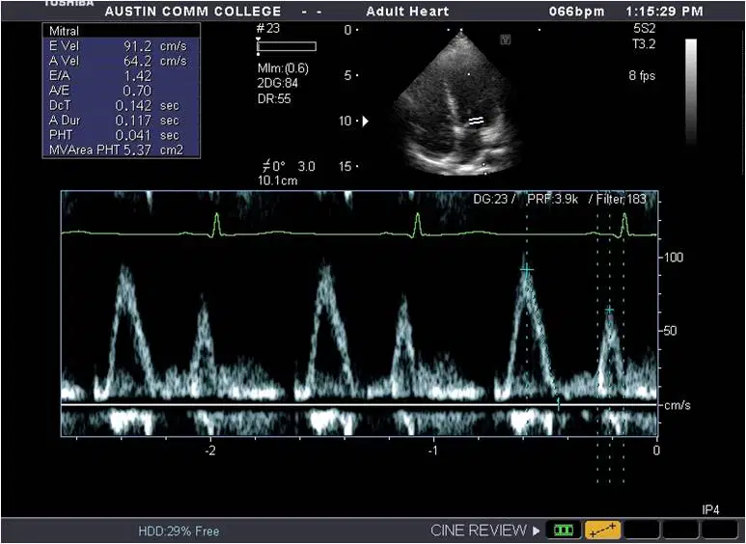Click the green filmstrip cine icon
The width and height of the screenshot is (746, 544).
[x=564, y=530]
